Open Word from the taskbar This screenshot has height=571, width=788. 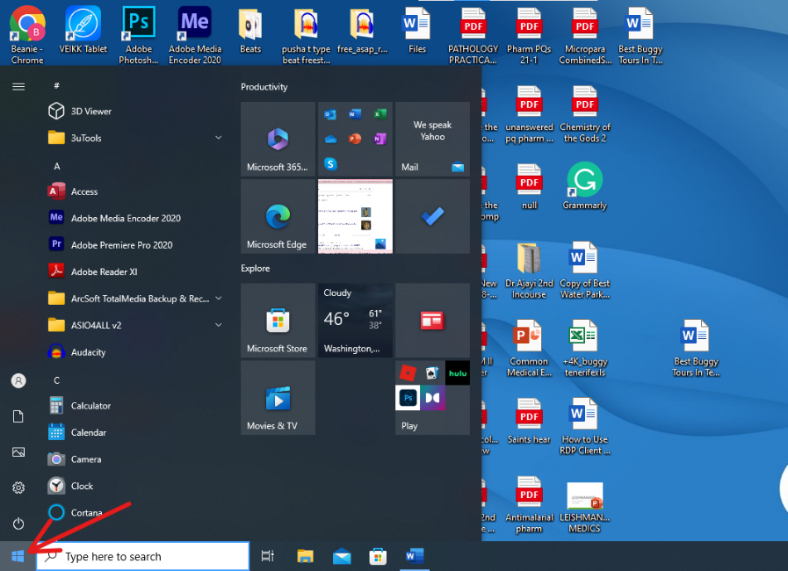(415, 556)
